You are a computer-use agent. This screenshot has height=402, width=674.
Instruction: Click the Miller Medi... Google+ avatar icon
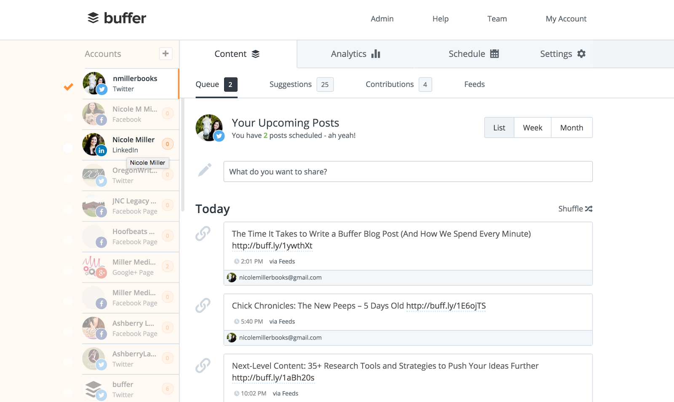(94, 267)
